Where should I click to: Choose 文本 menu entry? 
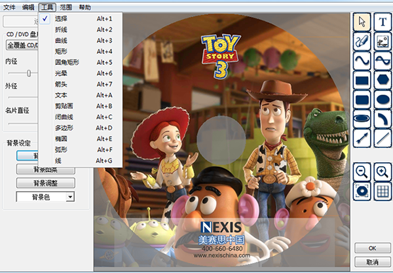(x=80, y=95)
